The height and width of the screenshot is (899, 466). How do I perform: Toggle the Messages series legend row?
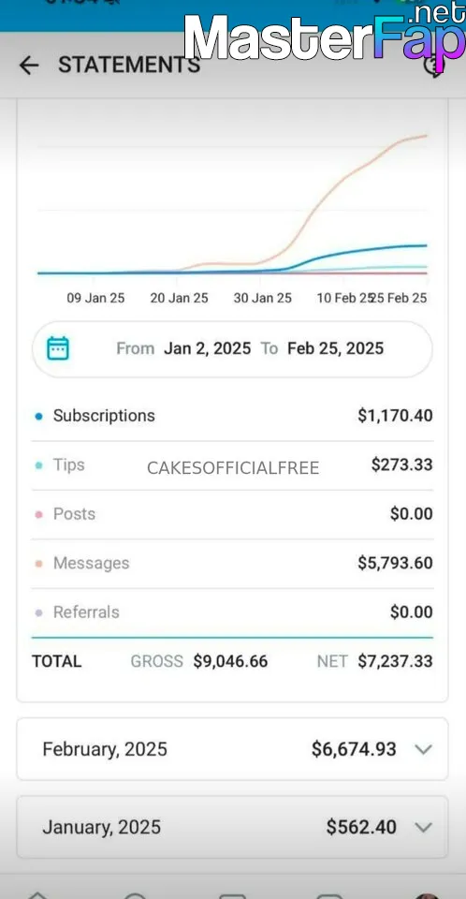pos(232,564)
